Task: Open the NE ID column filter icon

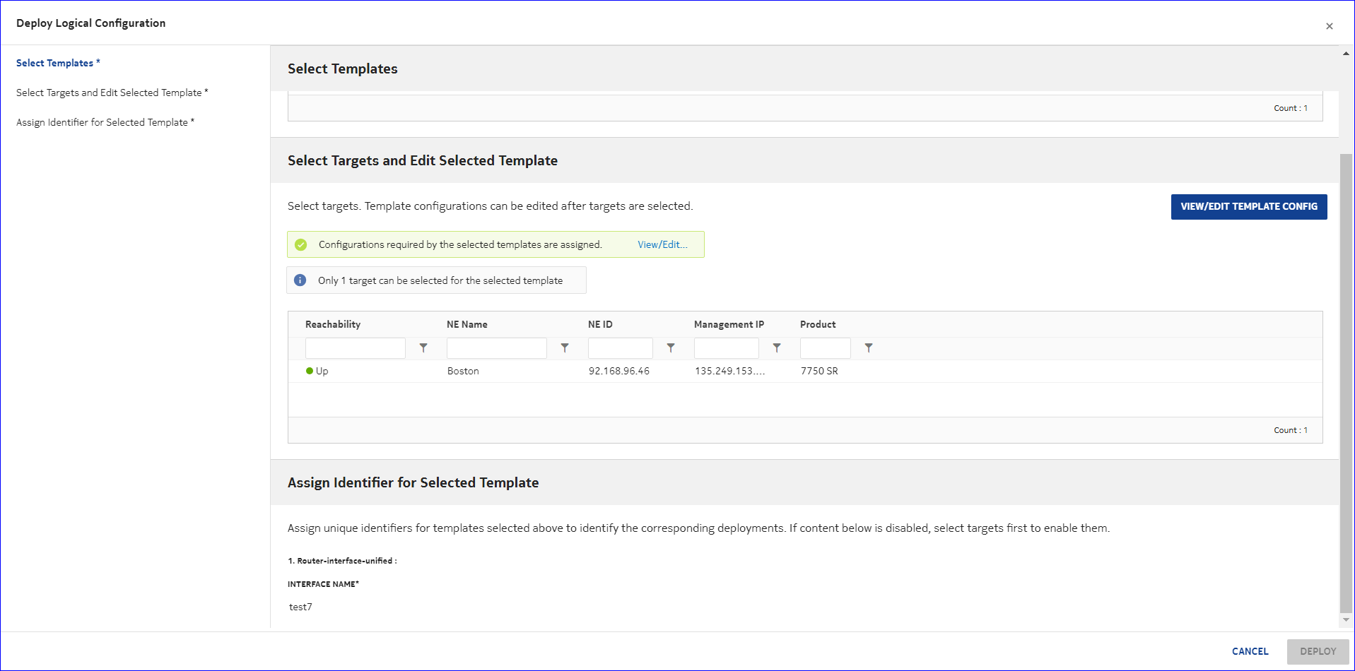Action: (x=671, y=348)
